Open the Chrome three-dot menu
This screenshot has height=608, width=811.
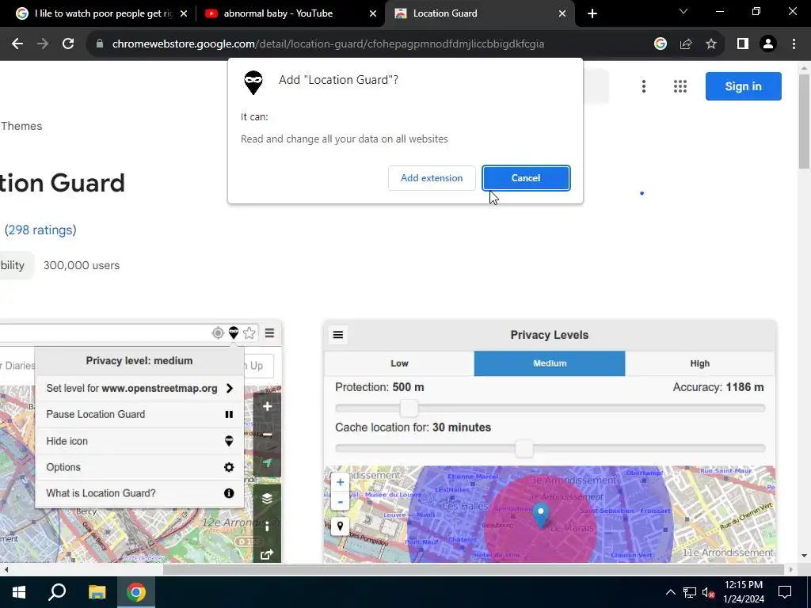tap(794, 44)
